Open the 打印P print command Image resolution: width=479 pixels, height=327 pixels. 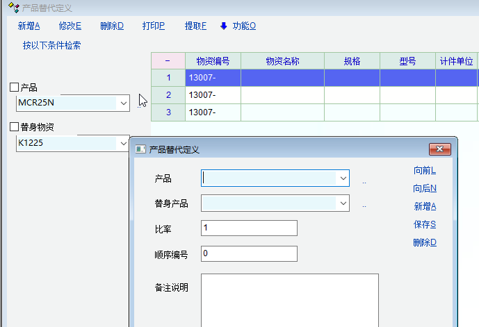pos(154,26)
